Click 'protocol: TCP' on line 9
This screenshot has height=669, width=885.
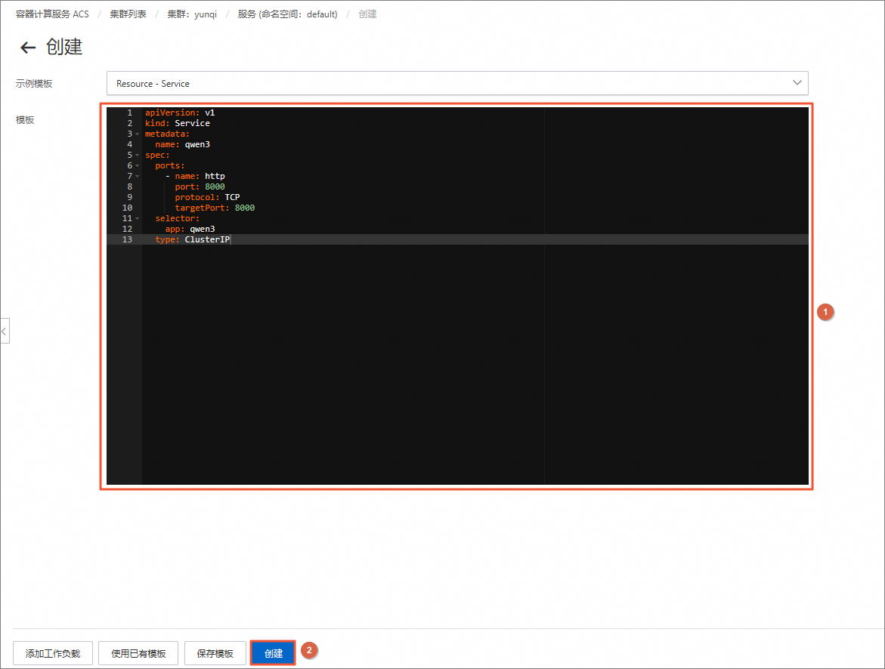(207, 197)
